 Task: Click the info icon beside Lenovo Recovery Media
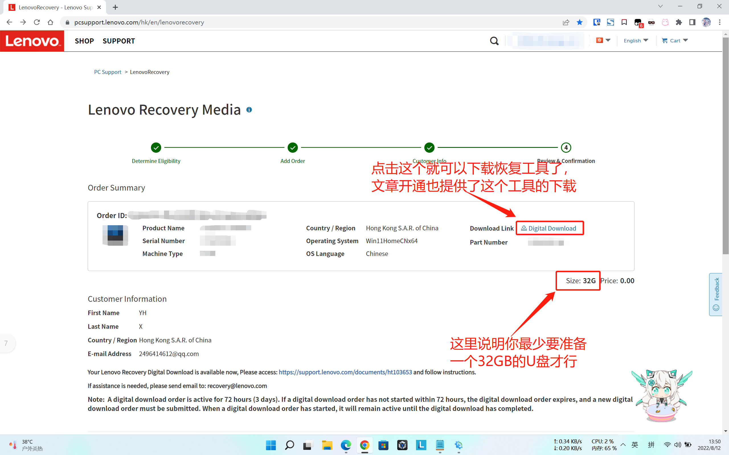(249, 109)
